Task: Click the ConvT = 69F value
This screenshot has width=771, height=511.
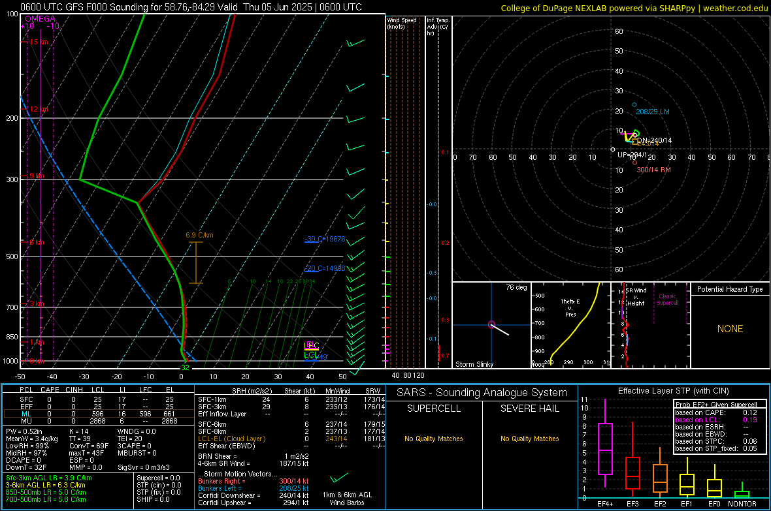Action: click(89, 446)
